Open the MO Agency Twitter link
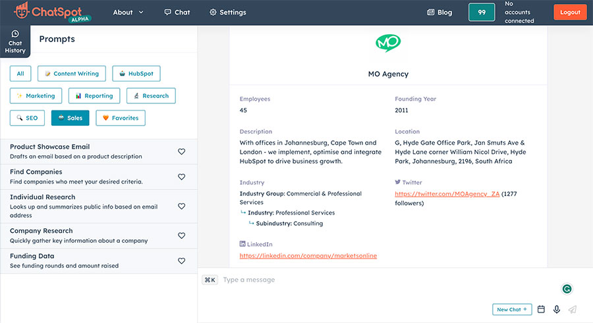Screen dimensions: 593x323 [447, 194]
